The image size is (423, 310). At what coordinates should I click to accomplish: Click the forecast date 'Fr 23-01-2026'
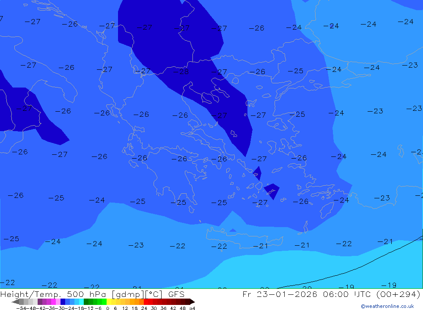(x=280, y=294)
